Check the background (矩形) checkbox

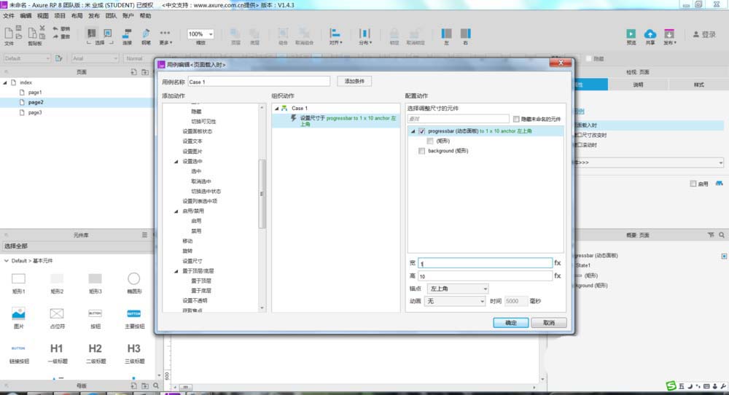pos(421,151)
